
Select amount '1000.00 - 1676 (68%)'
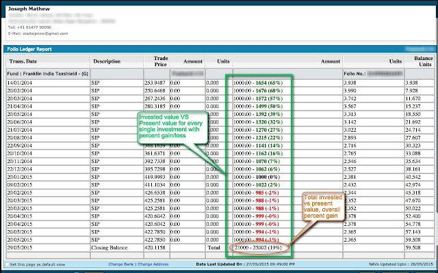259,91
